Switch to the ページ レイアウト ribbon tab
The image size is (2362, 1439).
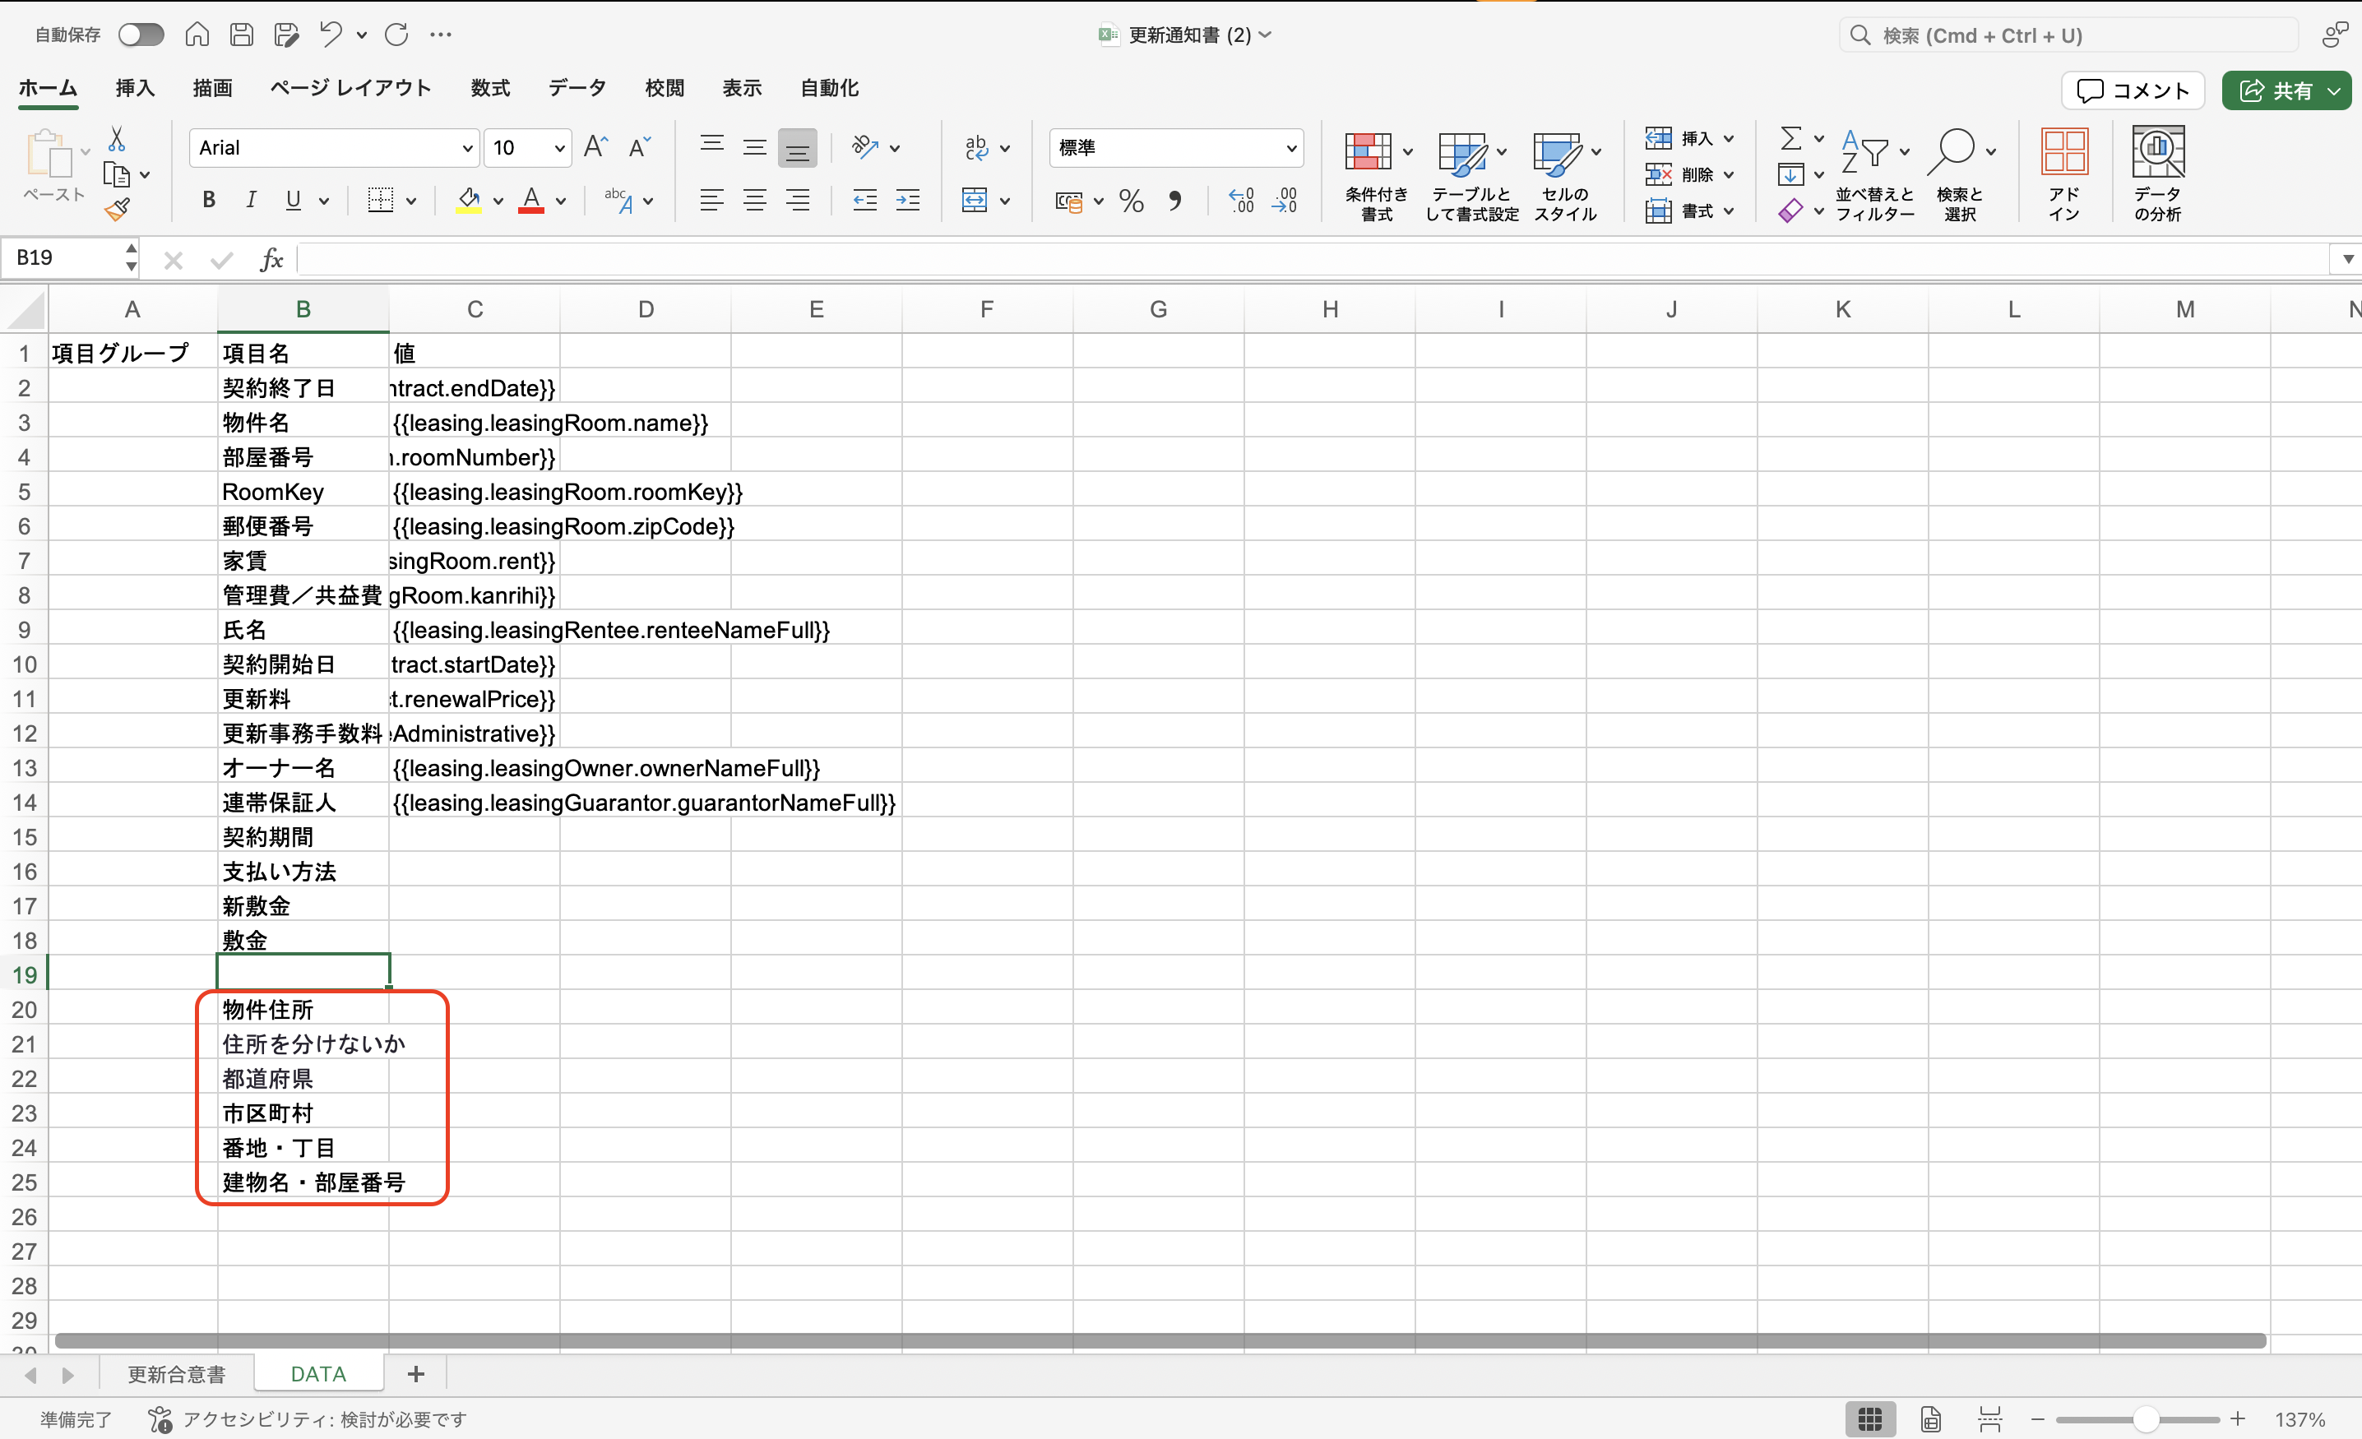click(x=351, y=88)
